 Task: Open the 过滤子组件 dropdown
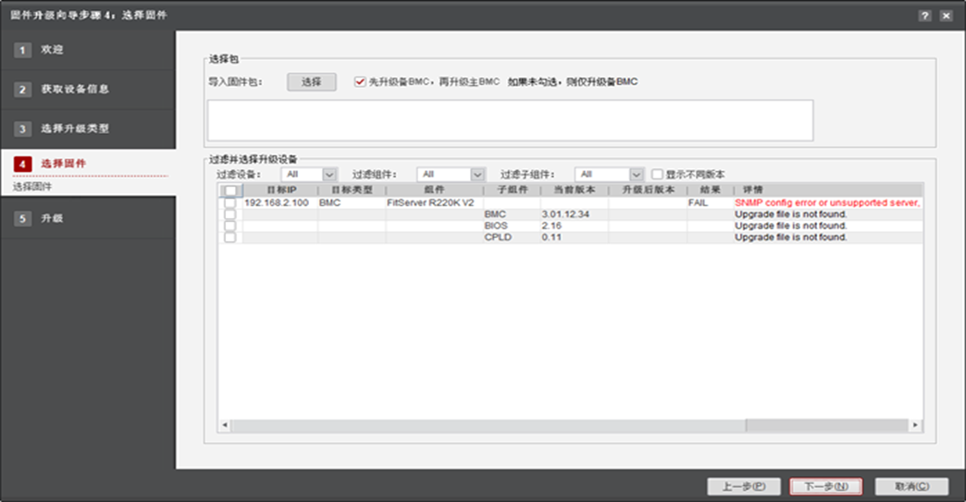click(609, 175)
